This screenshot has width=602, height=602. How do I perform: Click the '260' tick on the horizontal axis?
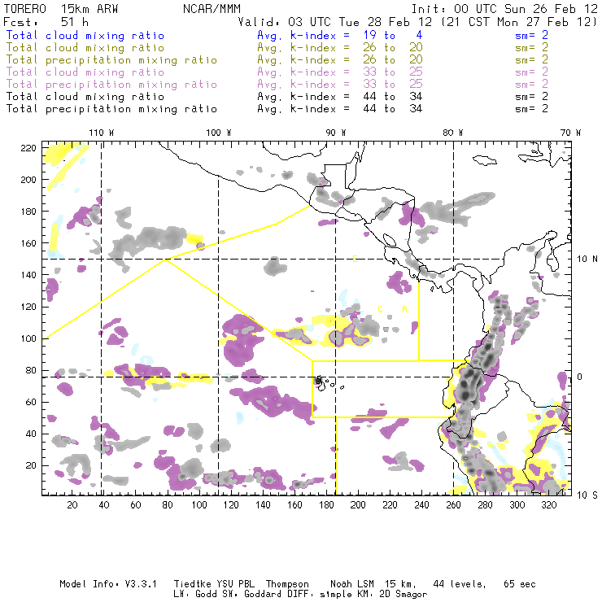click(x=453, y=505)
